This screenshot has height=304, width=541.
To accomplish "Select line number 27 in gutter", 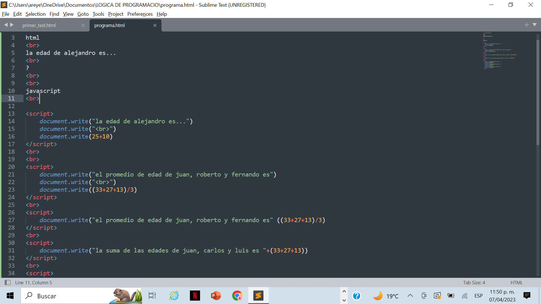I will (11, 220).
